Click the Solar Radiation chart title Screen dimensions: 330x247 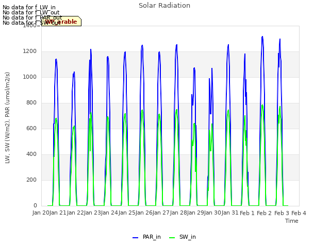click(164, 6)
